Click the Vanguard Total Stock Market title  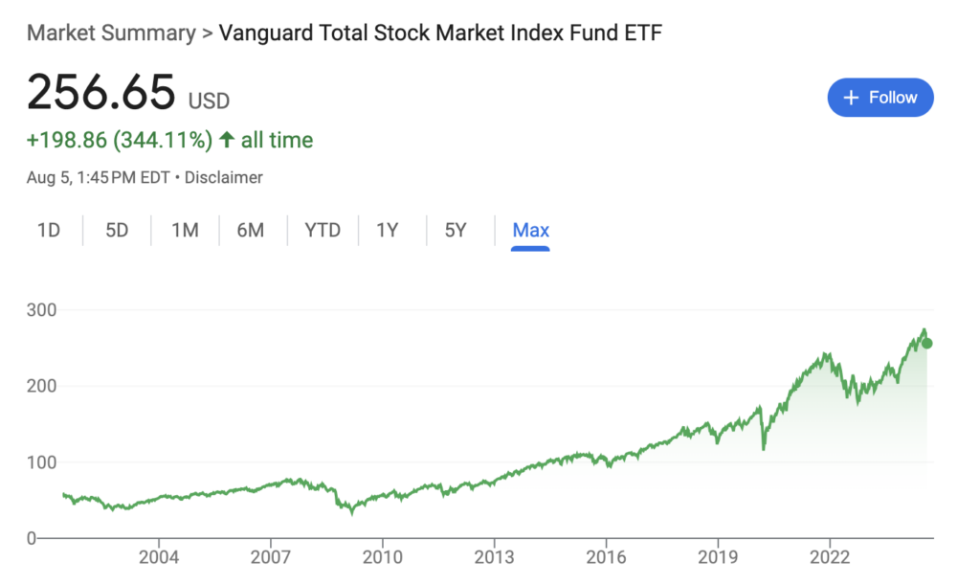440,32
